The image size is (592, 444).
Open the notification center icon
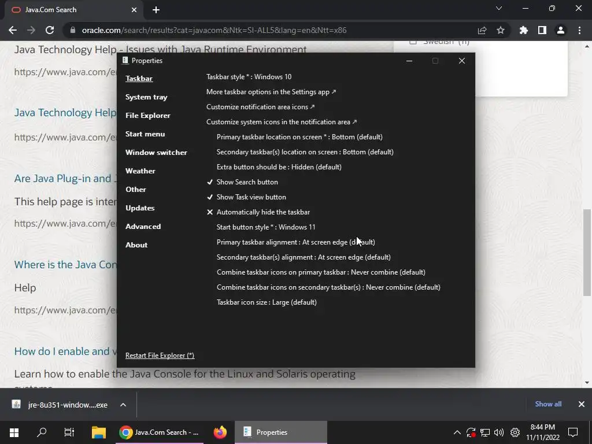(x=573, y=432)
